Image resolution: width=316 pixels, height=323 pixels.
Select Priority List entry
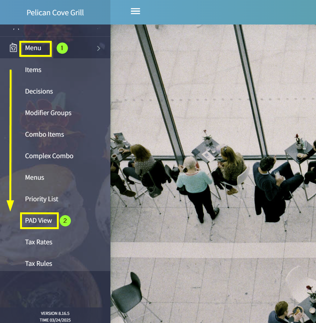[x=42, y=199]
